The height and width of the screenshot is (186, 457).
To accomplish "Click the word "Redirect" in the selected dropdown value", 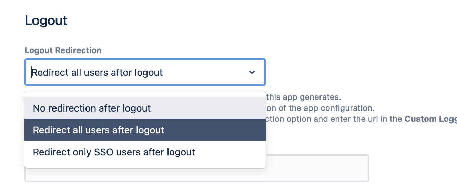I will point(48,72).
